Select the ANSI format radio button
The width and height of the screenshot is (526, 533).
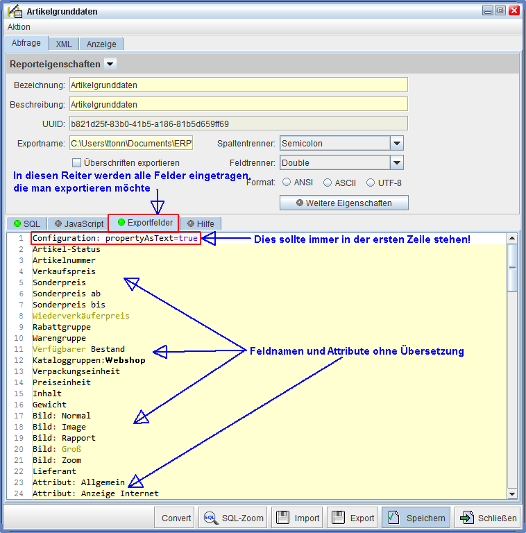[x=287, y=183]
